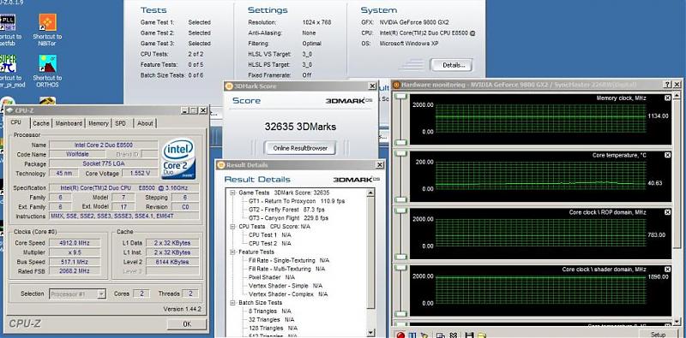Select 'Vertex Shader - Complex' row
This screenshot has height=338, width=686.
coord(288,294)
